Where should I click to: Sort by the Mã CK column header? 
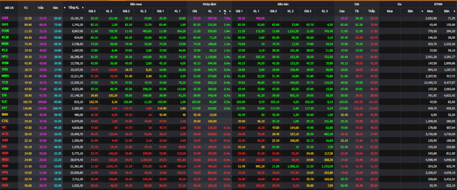(x=9, y=8)
